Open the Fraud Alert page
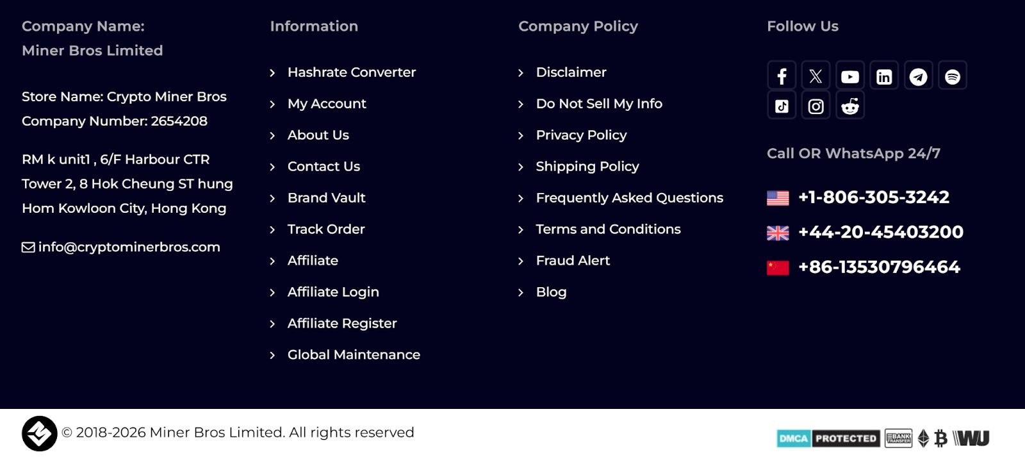This screenshot has height=457, width=1025. [573, 261]
